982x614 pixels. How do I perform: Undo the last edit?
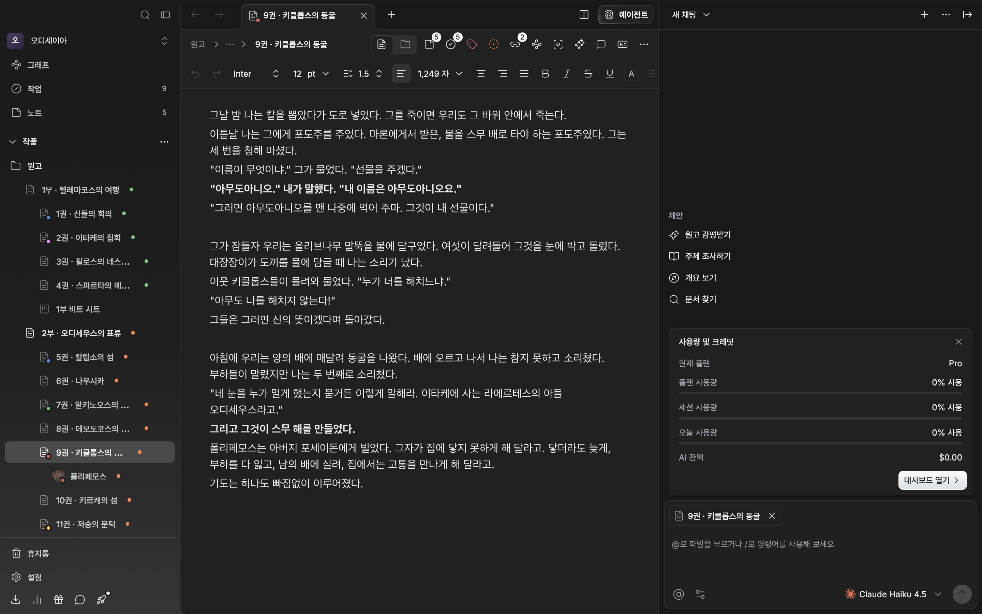pos(195,73)
